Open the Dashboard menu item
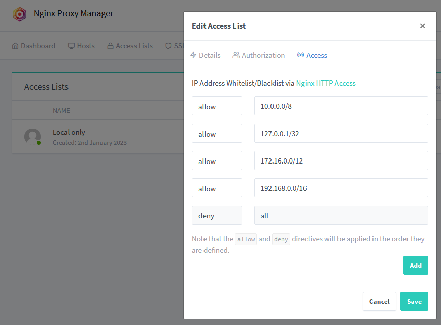Viewport: 441px width, 325px height. [x=34, y=46]
